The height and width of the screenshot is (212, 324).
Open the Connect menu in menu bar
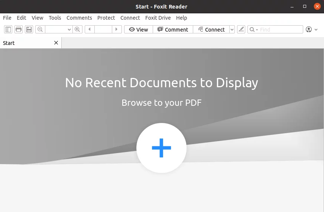[x=130, y=18]
